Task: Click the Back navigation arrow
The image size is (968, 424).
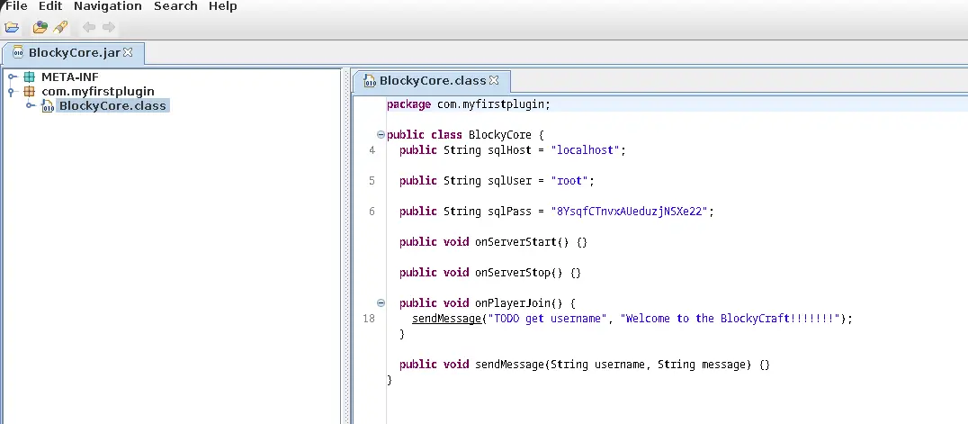Action: (x=89, y=27)
